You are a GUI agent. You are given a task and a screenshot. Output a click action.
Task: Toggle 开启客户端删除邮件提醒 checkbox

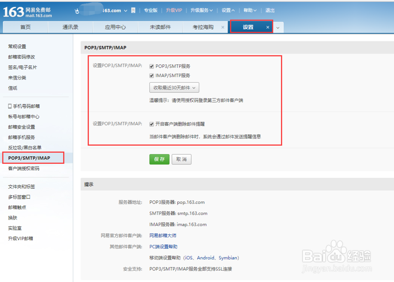click(x=152, y=124)
